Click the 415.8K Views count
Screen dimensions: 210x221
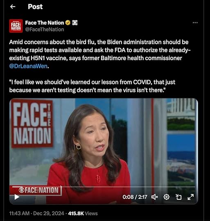click(x=83, y=213)
